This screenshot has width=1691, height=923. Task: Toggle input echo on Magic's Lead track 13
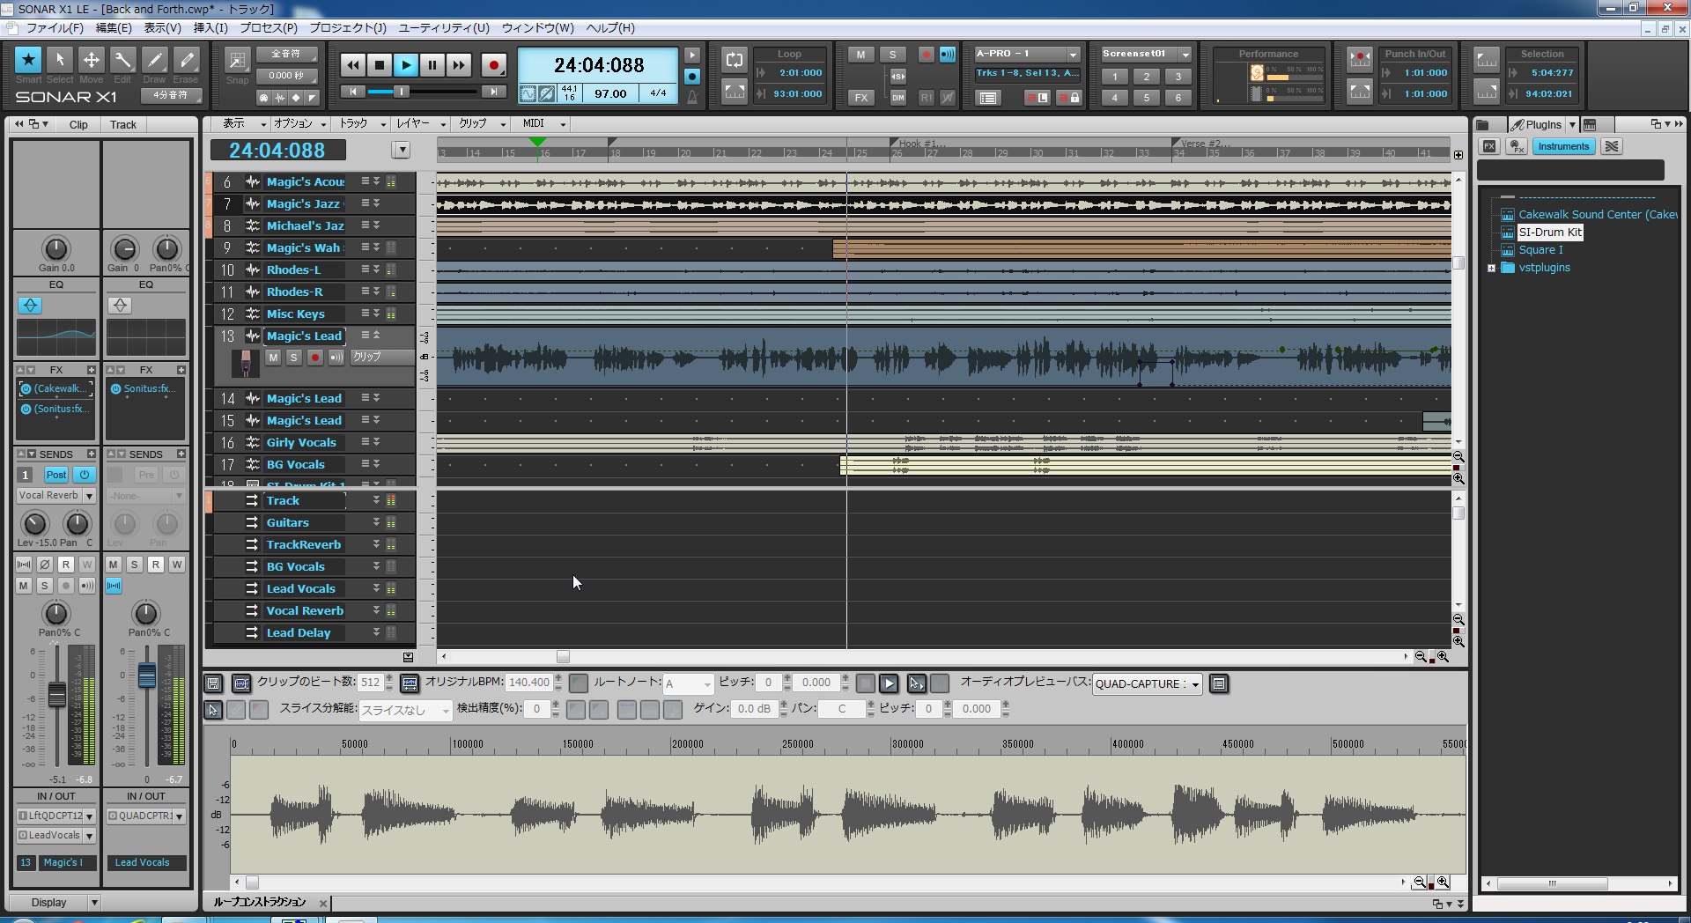click(x=336, y=358)
